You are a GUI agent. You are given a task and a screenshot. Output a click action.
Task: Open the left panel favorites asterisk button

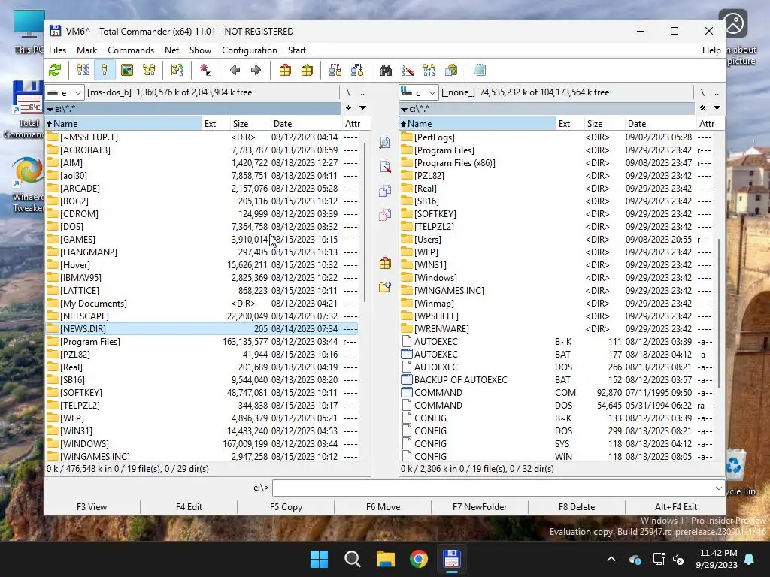click(x=348, y=108)
